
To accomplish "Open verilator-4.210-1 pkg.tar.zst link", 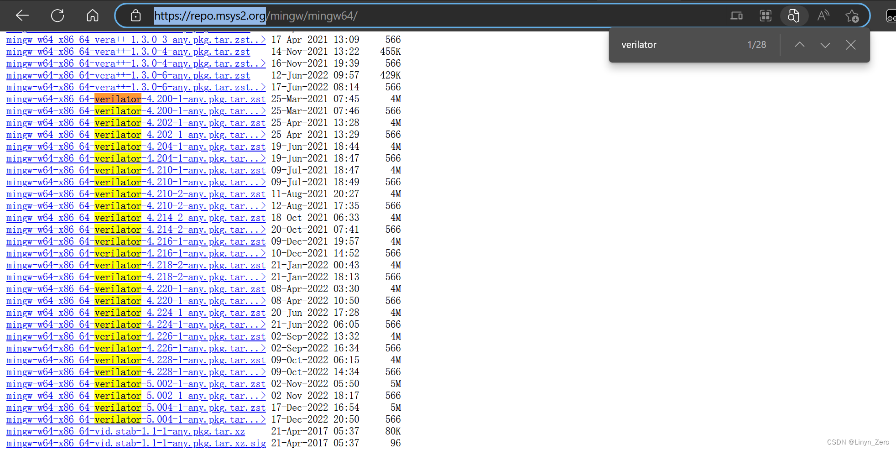I will click(x=136, y=170).
